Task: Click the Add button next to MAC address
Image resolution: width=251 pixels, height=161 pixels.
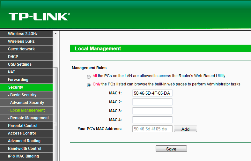Action: tap(185, 129)
